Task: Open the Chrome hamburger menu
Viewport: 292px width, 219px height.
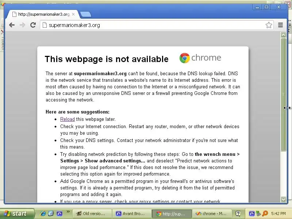Action: 280,25
